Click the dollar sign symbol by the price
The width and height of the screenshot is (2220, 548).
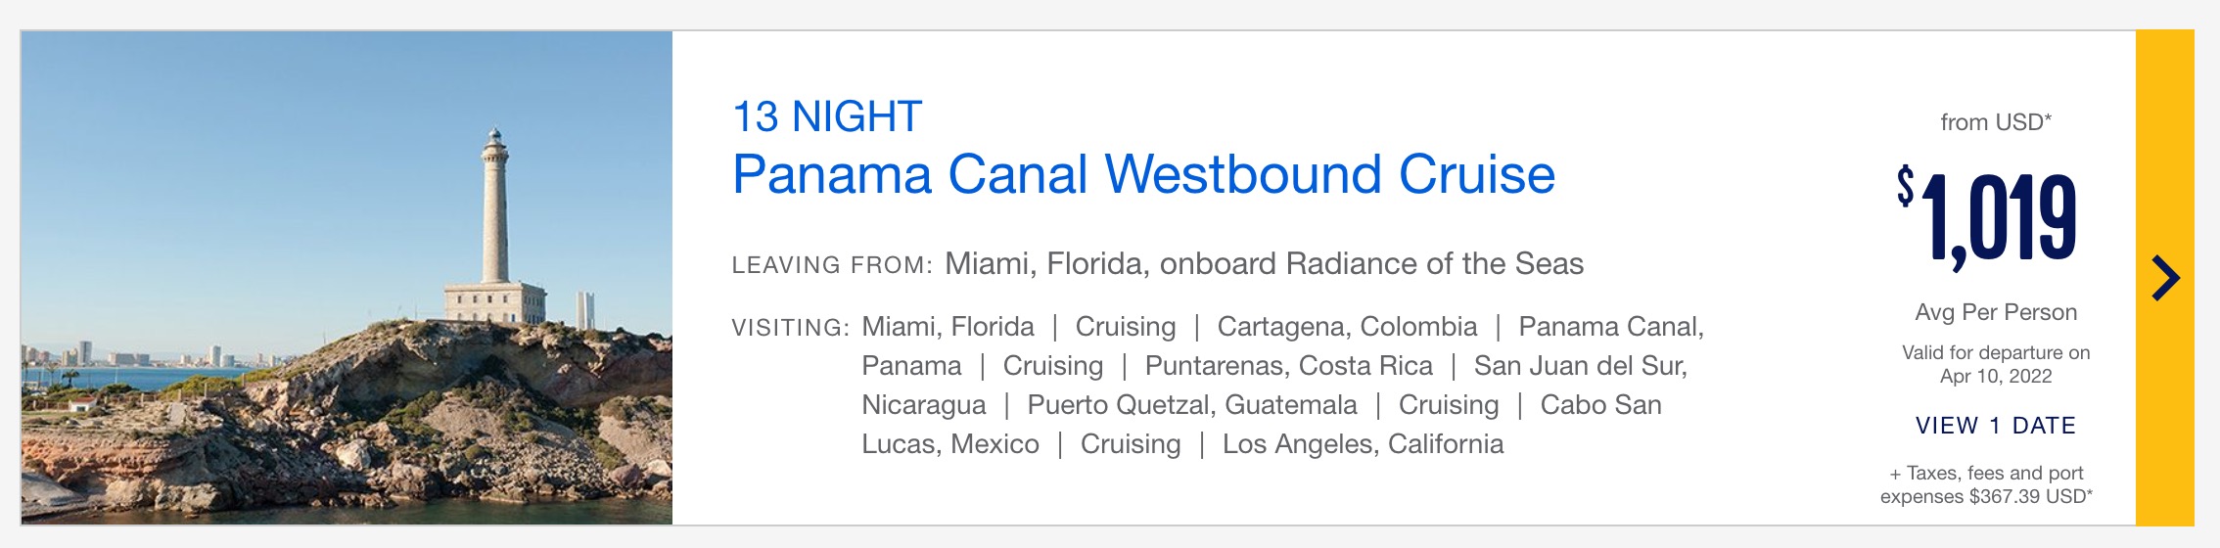coord(1905,186)
